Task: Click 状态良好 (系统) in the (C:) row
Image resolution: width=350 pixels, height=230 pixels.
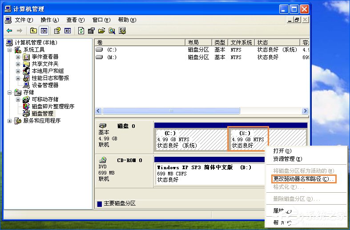Action: coord(277,50)
